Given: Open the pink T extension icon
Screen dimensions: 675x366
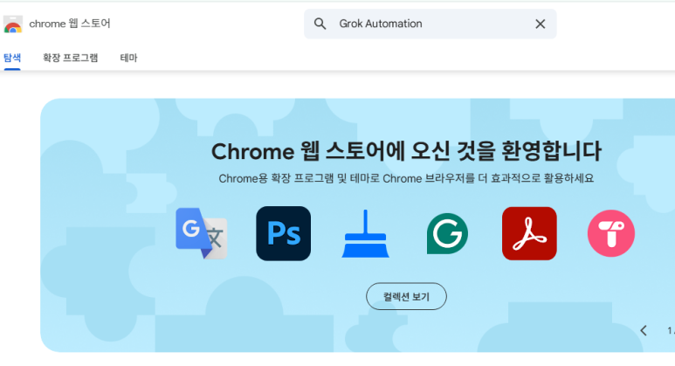Looking at the screenshot, I should (x=611, y=233).
